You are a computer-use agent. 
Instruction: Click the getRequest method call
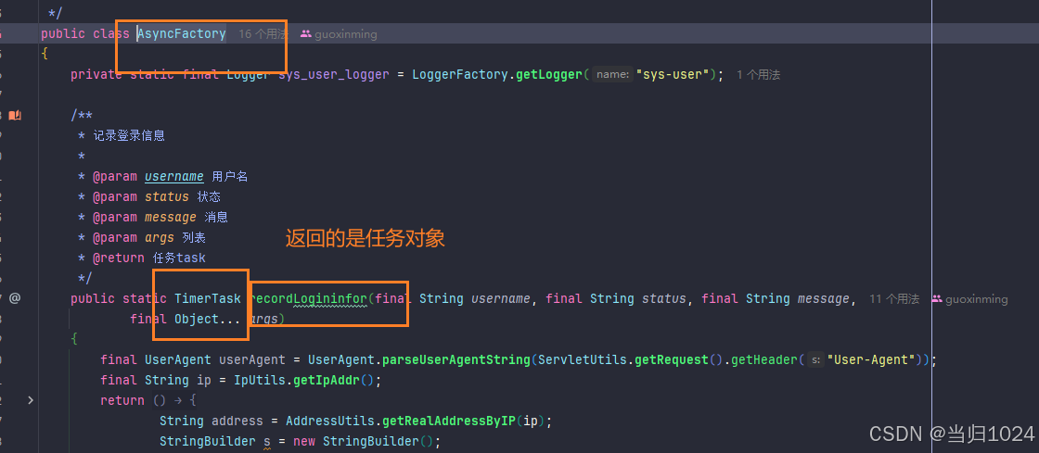click(x=672, y=359)
